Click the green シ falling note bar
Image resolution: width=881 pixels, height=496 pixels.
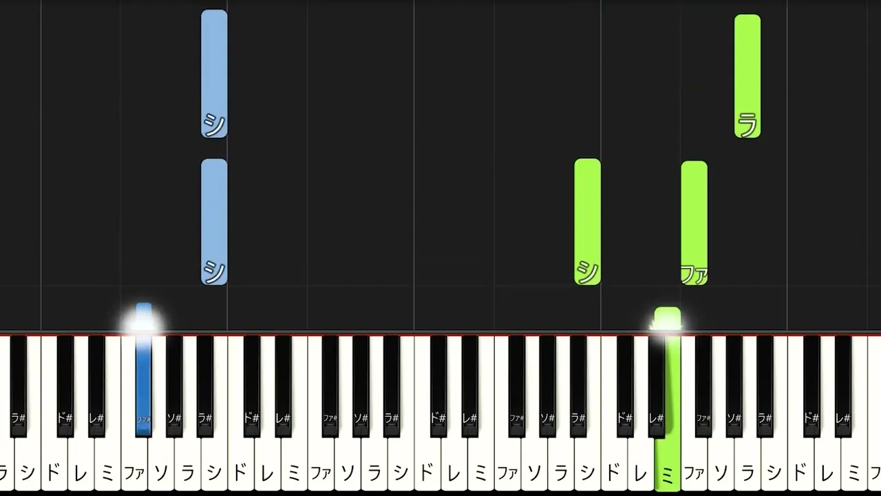pyautogui.click(x=587, y=222)
